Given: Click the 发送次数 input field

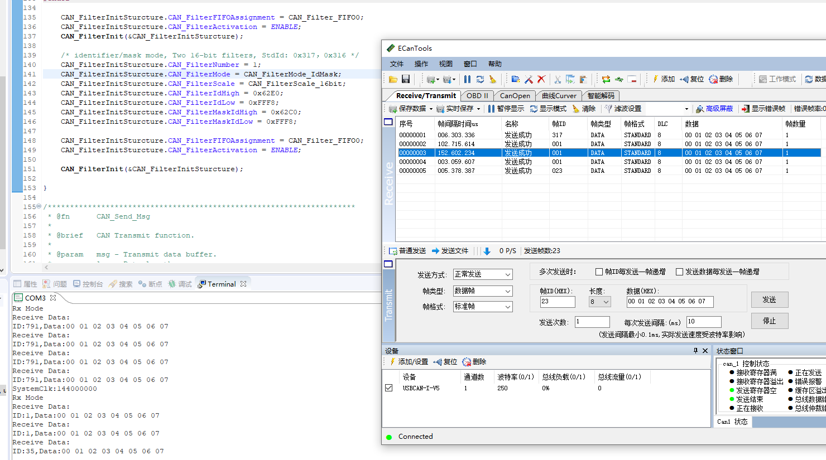Looking at the screenshot, I should pyautogui.click(x=592, y=322).
